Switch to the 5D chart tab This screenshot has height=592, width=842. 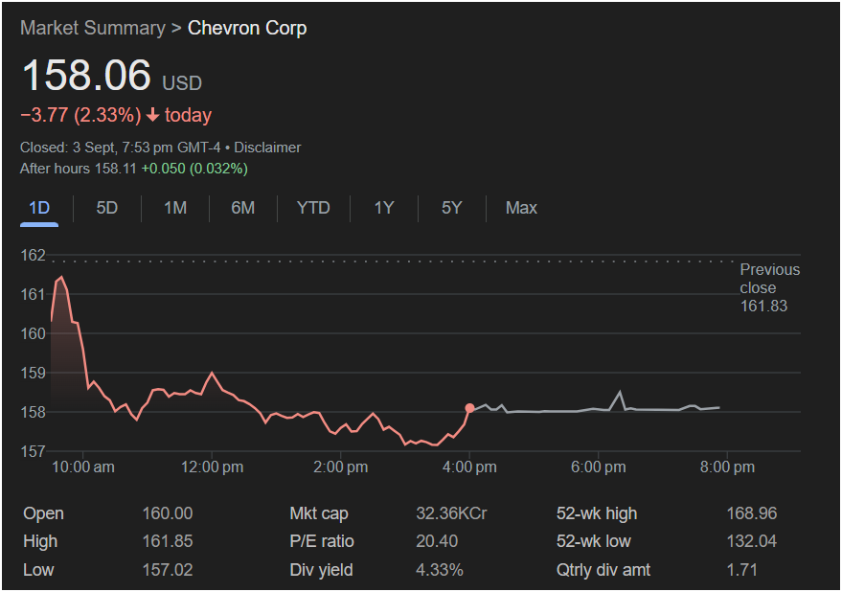point(107,208)
